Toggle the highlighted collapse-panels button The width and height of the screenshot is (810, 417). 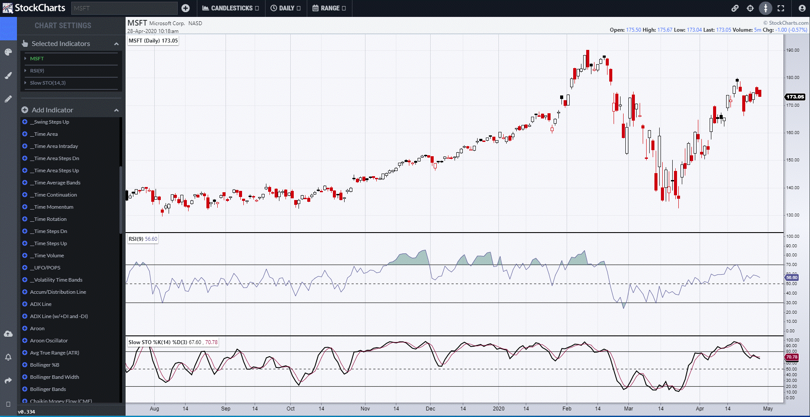coord(765,8)
